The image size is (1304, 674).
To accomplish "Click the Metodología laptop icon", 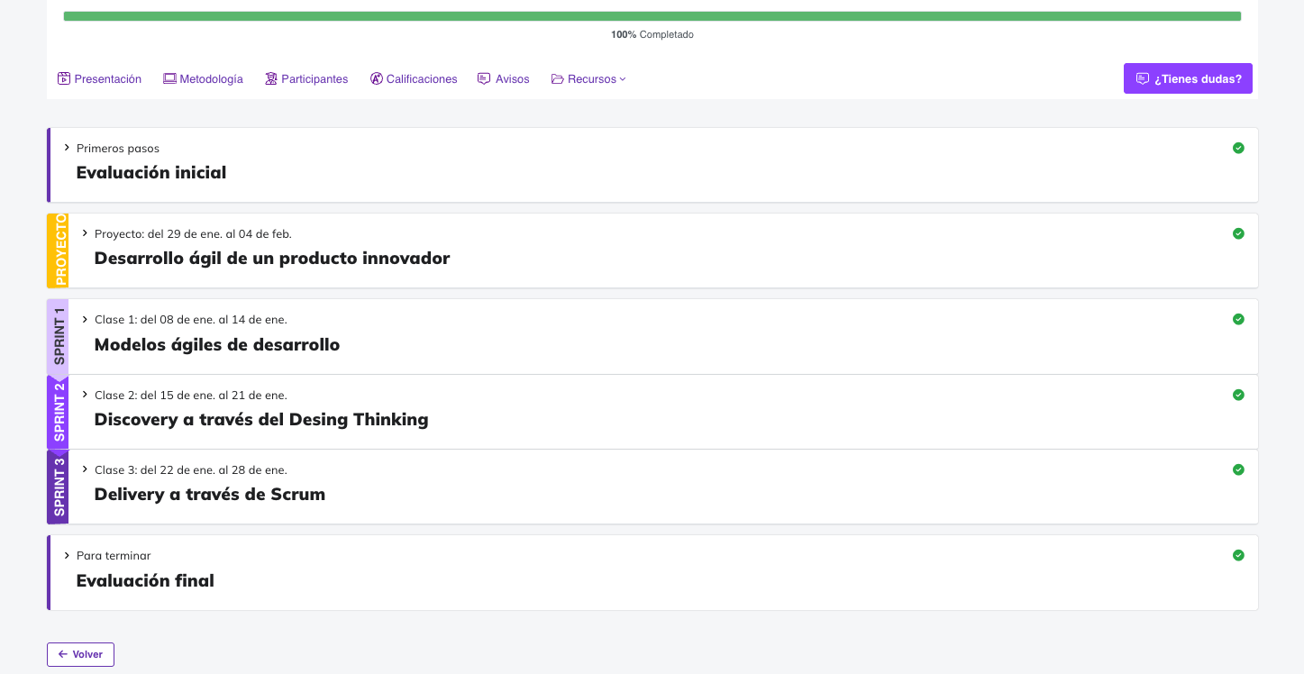I will click(x=169, y=78).
